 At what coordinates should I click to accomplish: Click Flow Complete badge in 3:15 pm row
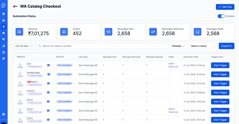(64, 84)
